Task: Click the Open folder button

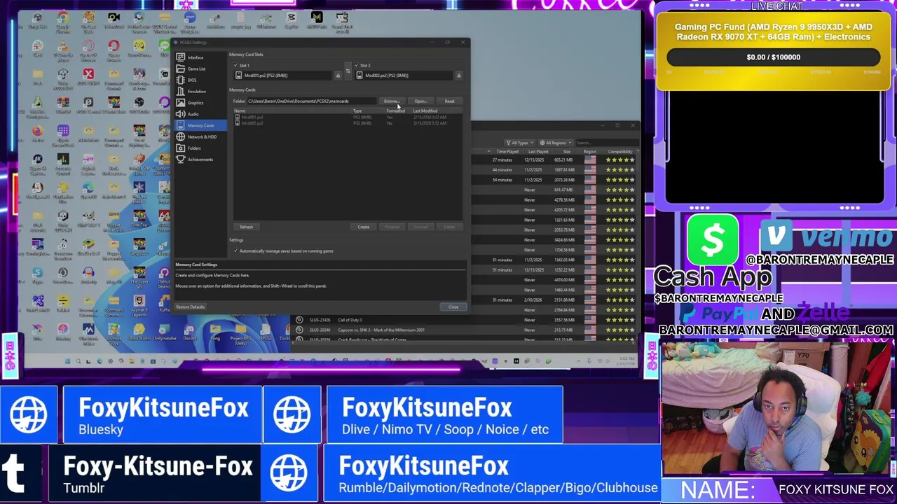Action: (420, 101)
